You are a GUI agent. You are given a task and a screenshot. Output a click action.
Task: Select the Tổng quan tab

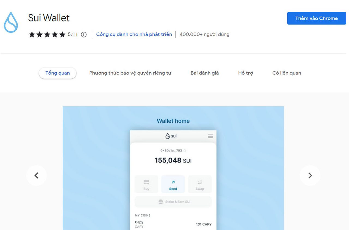click(x=58, y=73)
